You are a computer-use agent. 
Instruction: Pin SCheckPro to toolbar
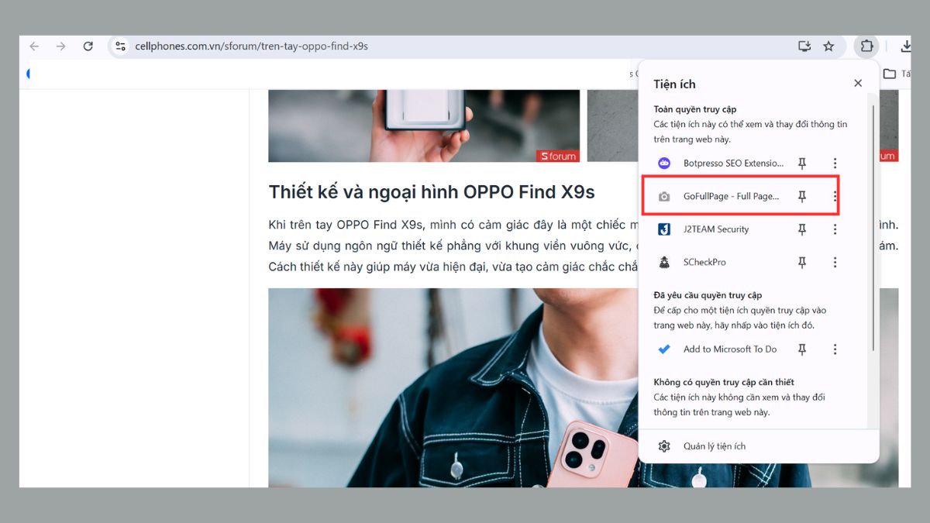click(802, 263)
